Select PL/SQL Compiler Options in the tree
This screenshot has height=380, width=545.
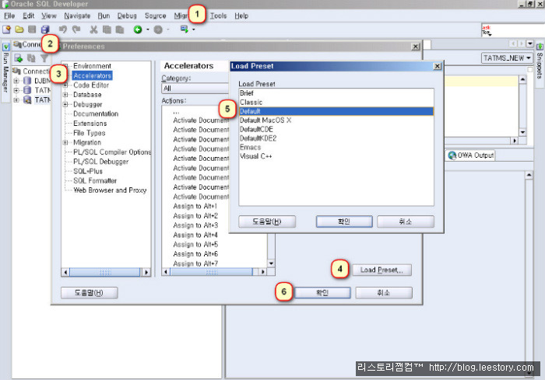coord(112,152)
